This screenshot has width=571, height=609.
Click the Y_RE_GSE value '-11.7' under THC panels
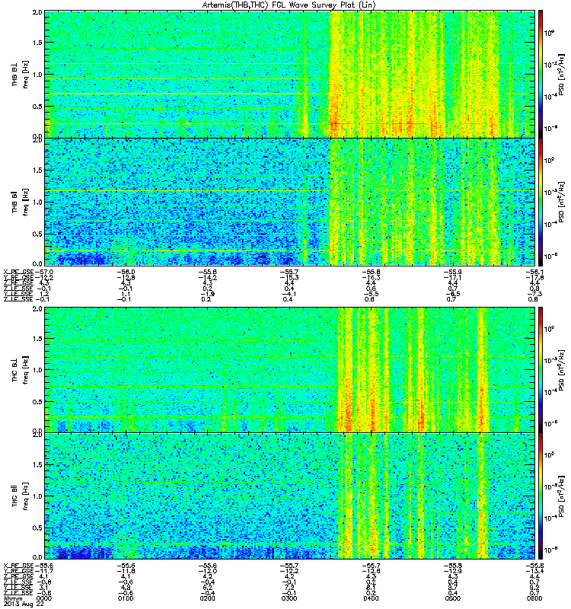click(x=44, y=572)
